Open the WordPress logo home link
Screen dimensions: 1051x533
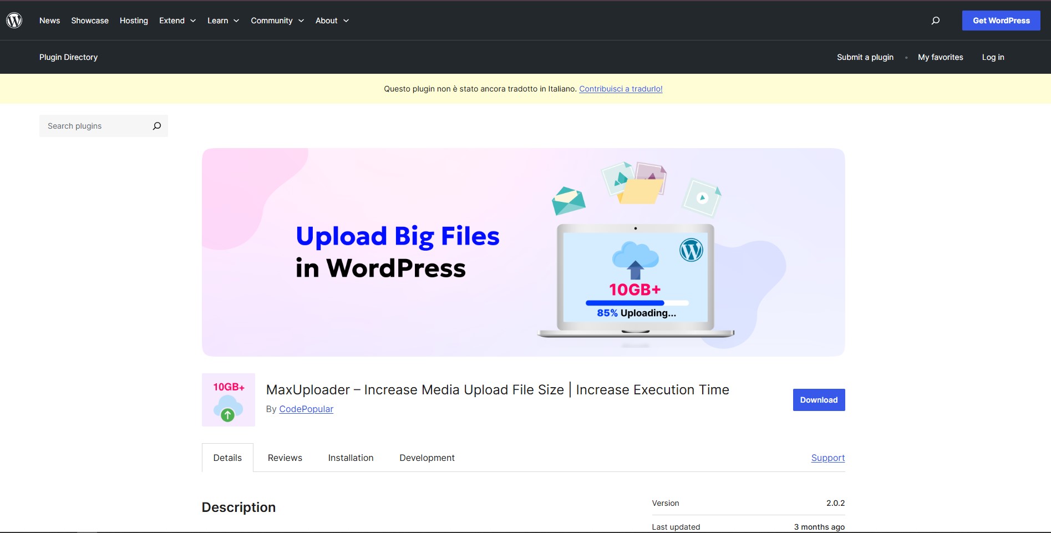tap(14, 21)
